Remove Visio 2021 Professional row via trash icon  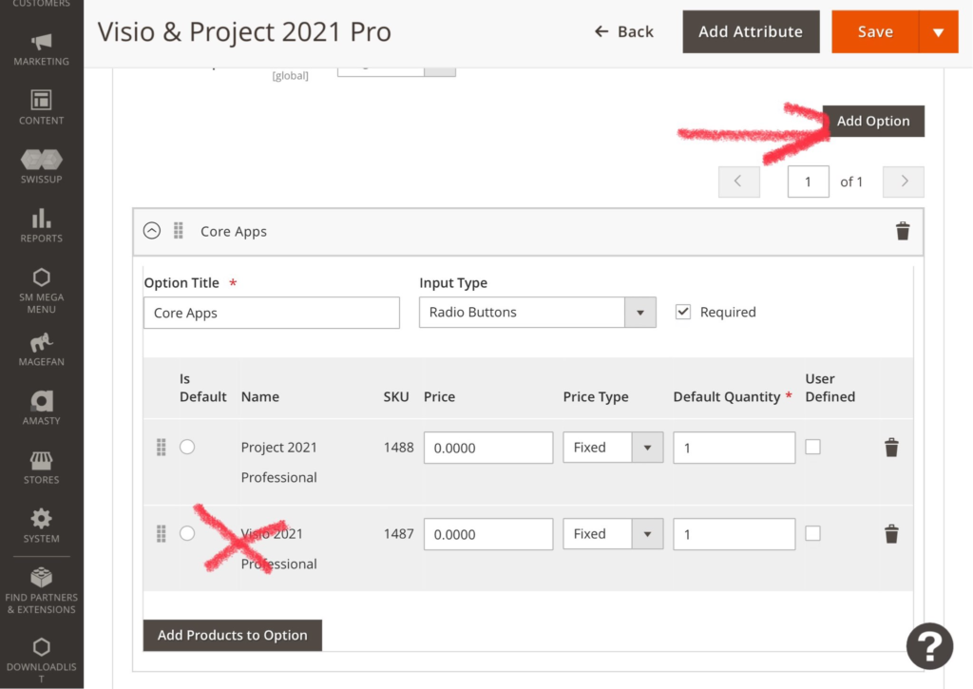tap(891, 534)
